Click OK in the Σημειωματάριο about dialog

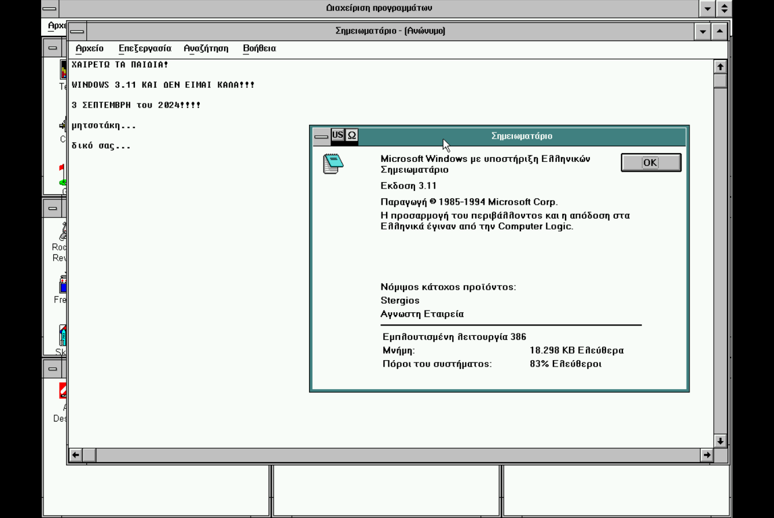tap(651, 162)
